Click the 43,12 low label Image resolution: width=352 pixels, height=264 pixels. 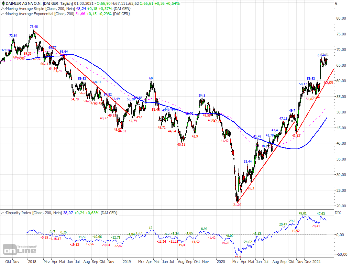[x=296, y=136]
